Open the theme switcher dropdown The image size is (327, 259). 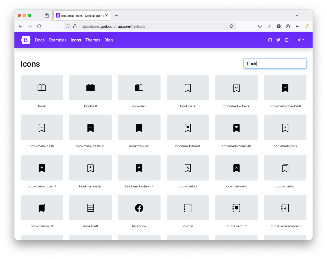tap(301, 40)
